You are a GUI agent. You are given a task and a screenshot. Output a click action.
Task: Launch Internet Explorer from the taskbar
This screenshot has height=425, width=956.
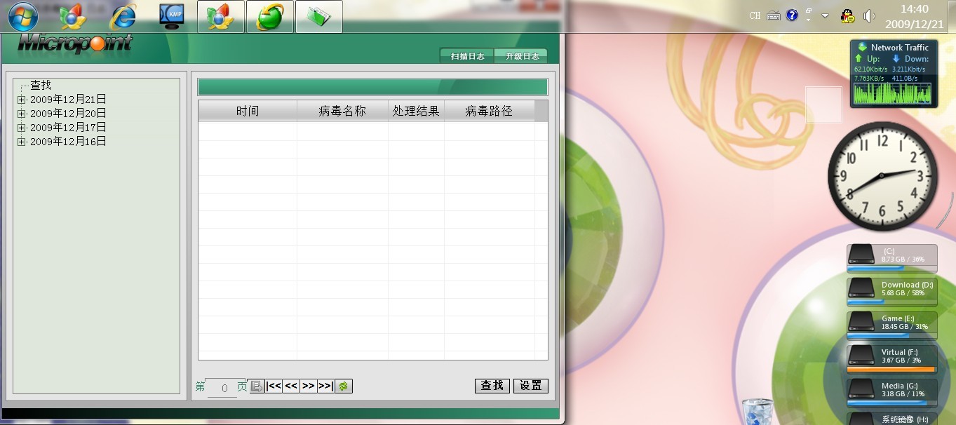click(x=123, y=17)
